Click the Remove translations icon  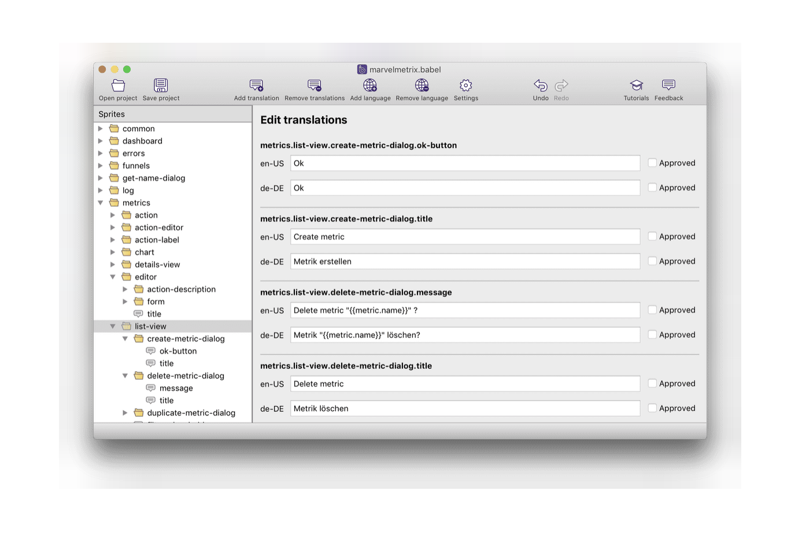[x=315, y=86]
